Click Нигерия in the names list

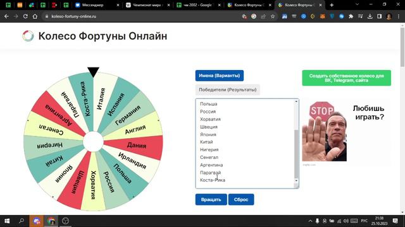209,150
